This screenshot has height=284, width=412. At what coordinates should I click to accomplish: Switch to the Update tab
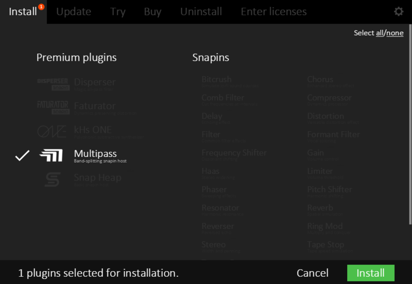(74, 11)
